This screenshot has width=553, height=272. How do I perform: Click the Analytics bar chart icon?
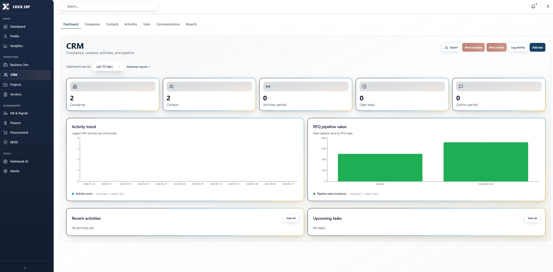pos(5,46)
